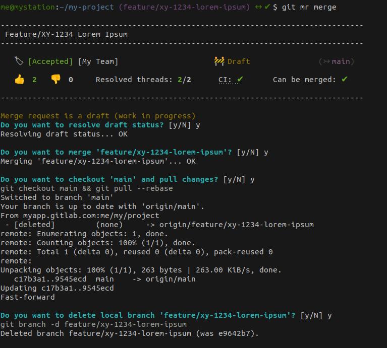Click 'From myapp.gitlab.com:me/my/project' line
Image resolution: width=387 pixels, height=348 pixels.
[x=80, y=216]
